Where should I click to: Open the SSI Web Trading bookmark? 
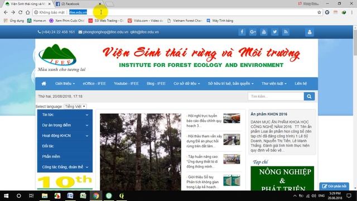coord(106,21)
